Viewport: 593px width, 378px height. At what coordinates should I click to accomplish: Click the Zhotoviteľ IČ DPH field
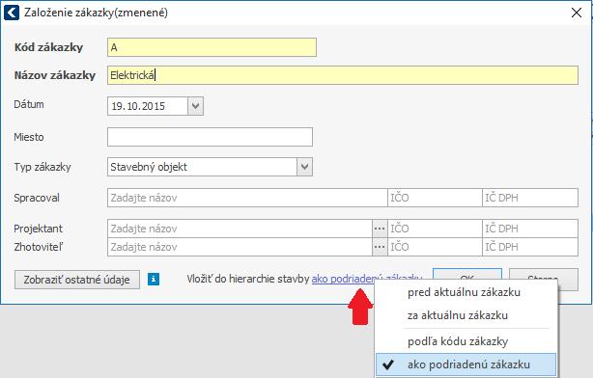pyautogui.click(x=530, y=247)
